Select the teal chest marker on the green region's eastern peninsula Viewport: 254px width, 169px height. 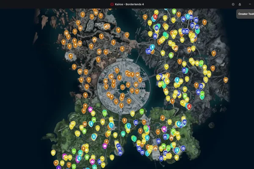pyautogui.click(x=123, y=134)
